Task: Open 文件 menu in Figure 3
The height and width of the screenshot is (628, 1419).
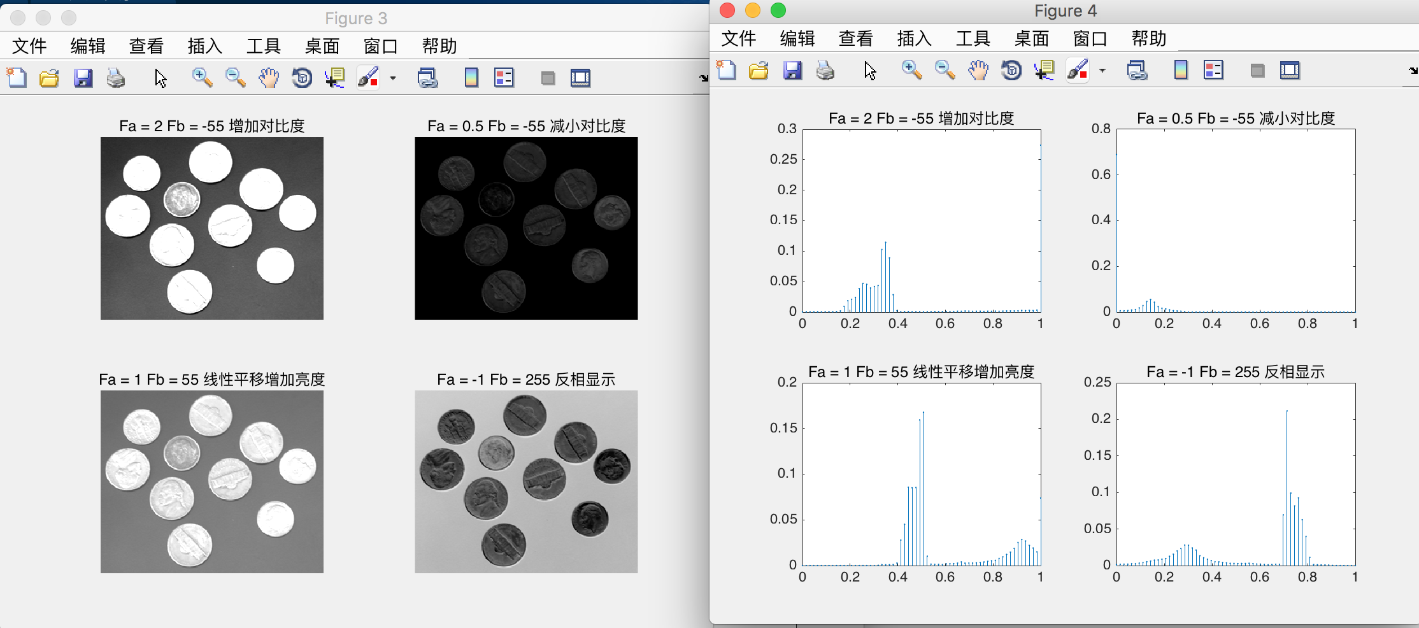Action: [x=29, y=46]
